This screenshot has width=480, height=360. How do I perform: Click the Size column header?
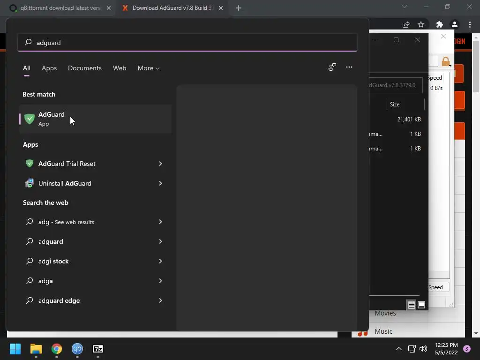click(405, 105)
